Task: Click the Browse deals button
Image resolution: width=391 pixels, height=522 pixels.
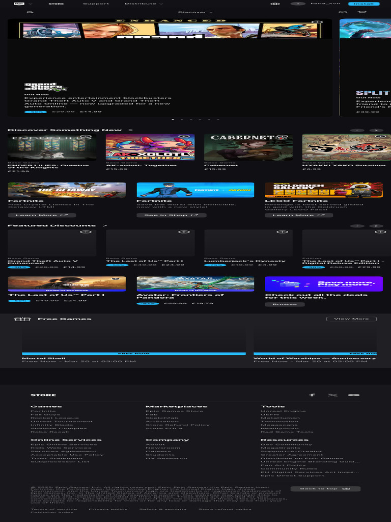Action: pos(285,304)
